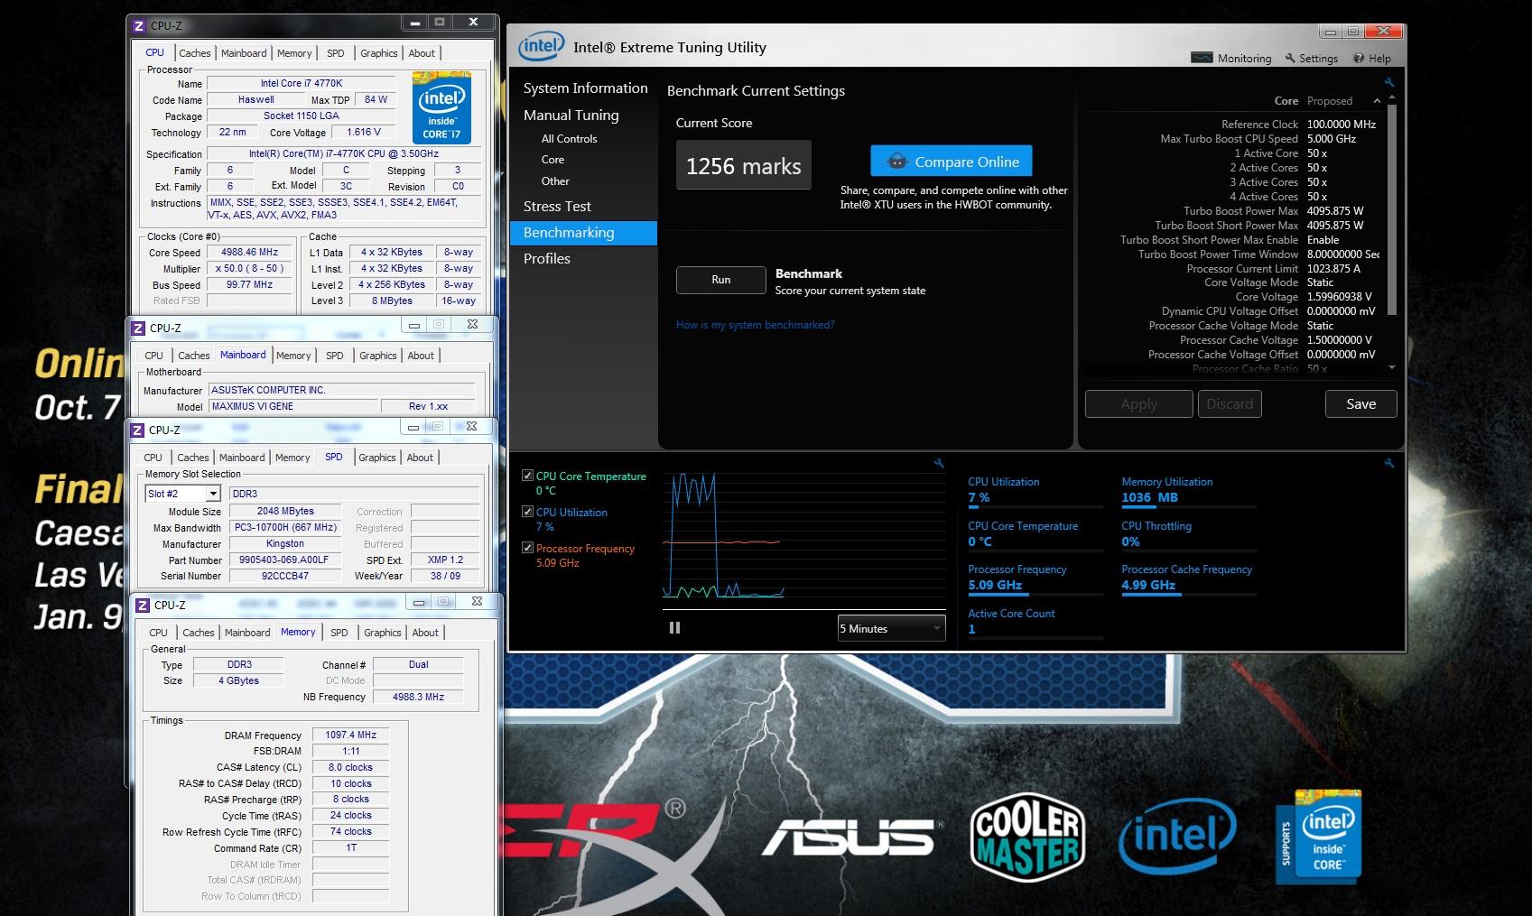Click the Part Number 9905403-069.A00LF field
The image size is (1532, 916).
(x=284, y=560)
